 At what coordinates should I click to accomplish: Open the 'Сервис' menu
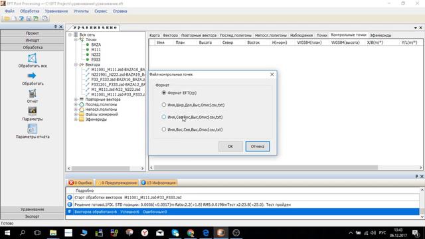[101, 11]
